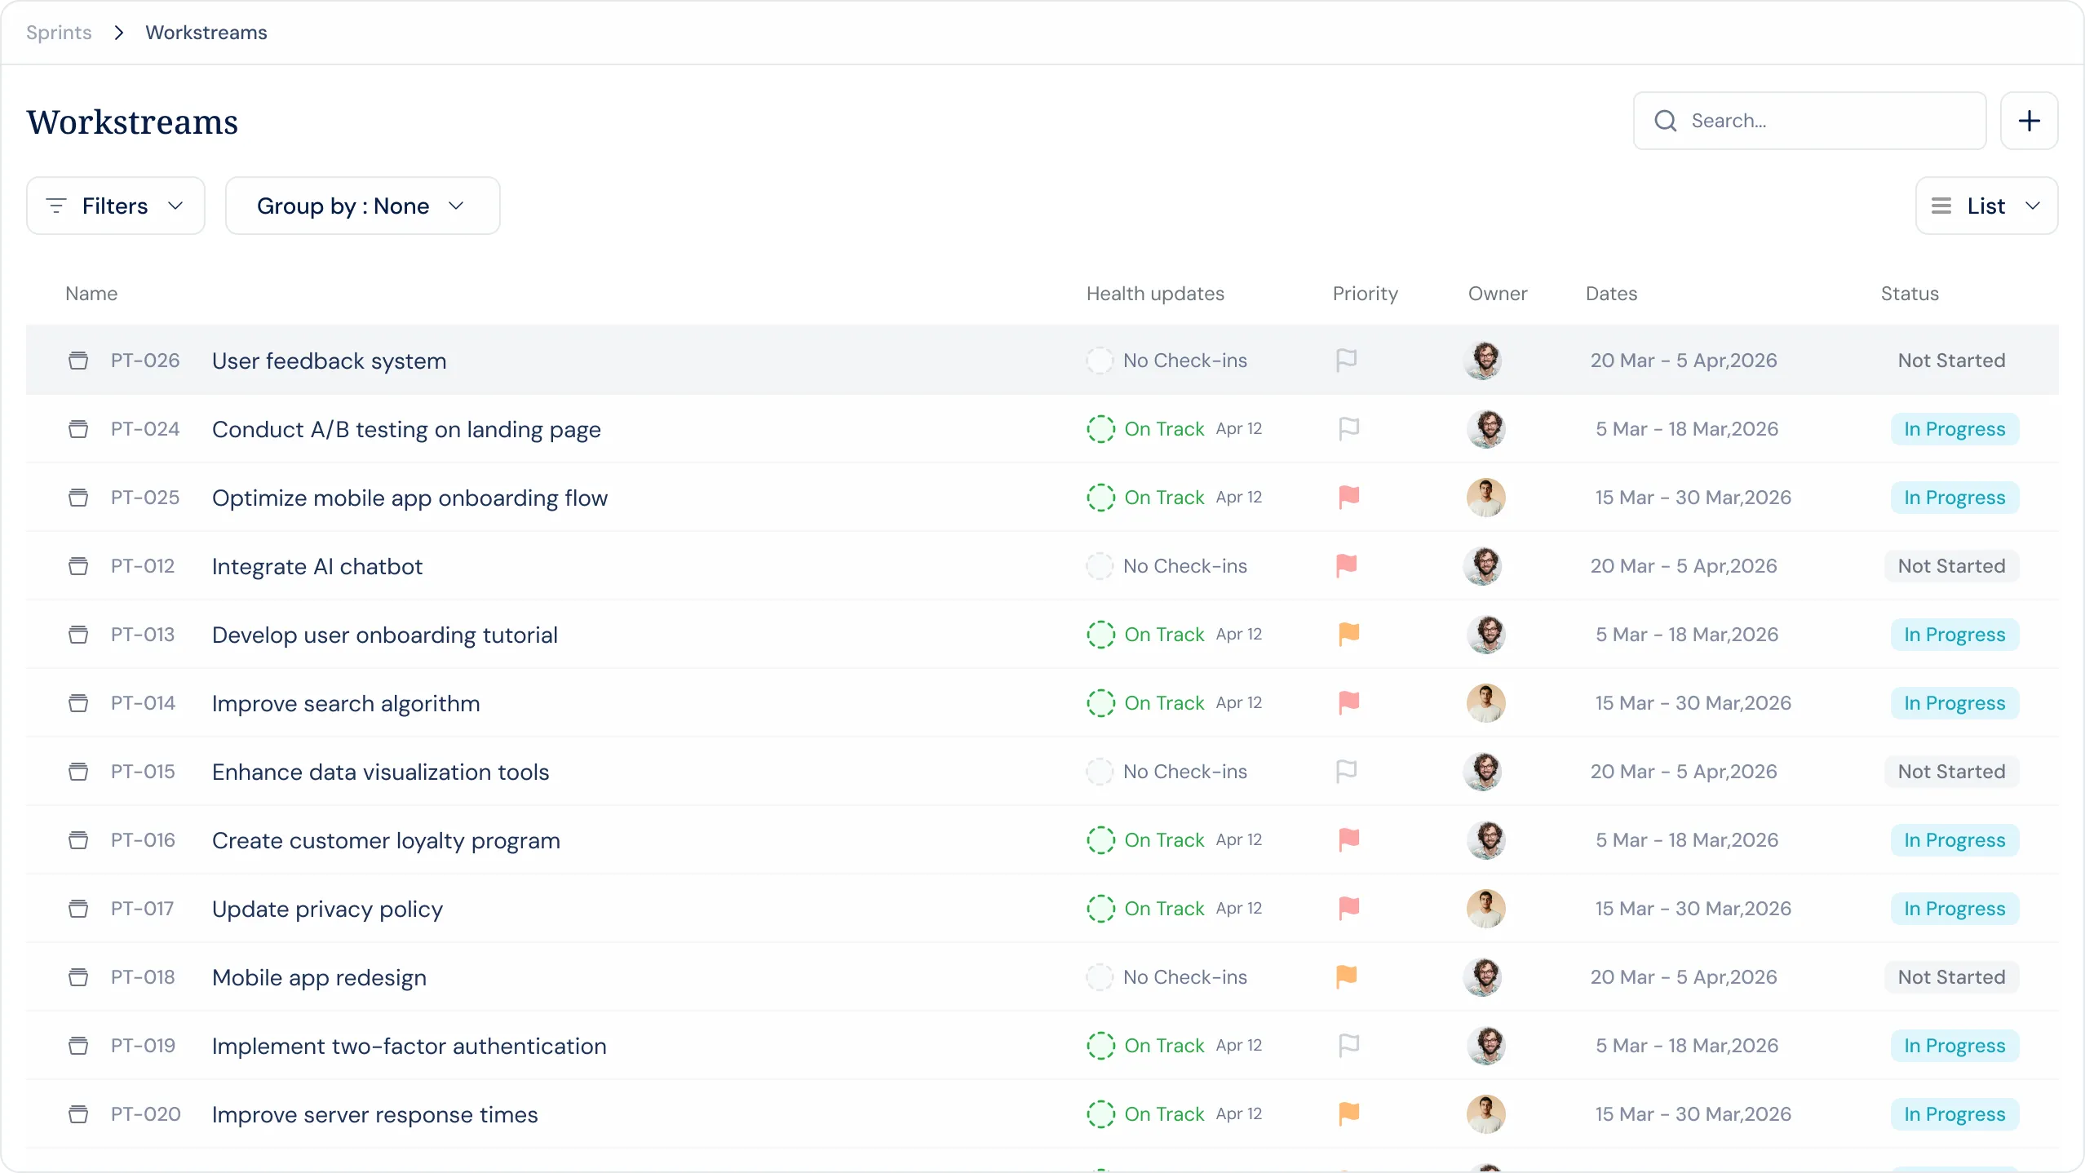Click red priority flag for Improve search algorithm
This screenshot has width=2085, height=1173.
(1349, 702)
